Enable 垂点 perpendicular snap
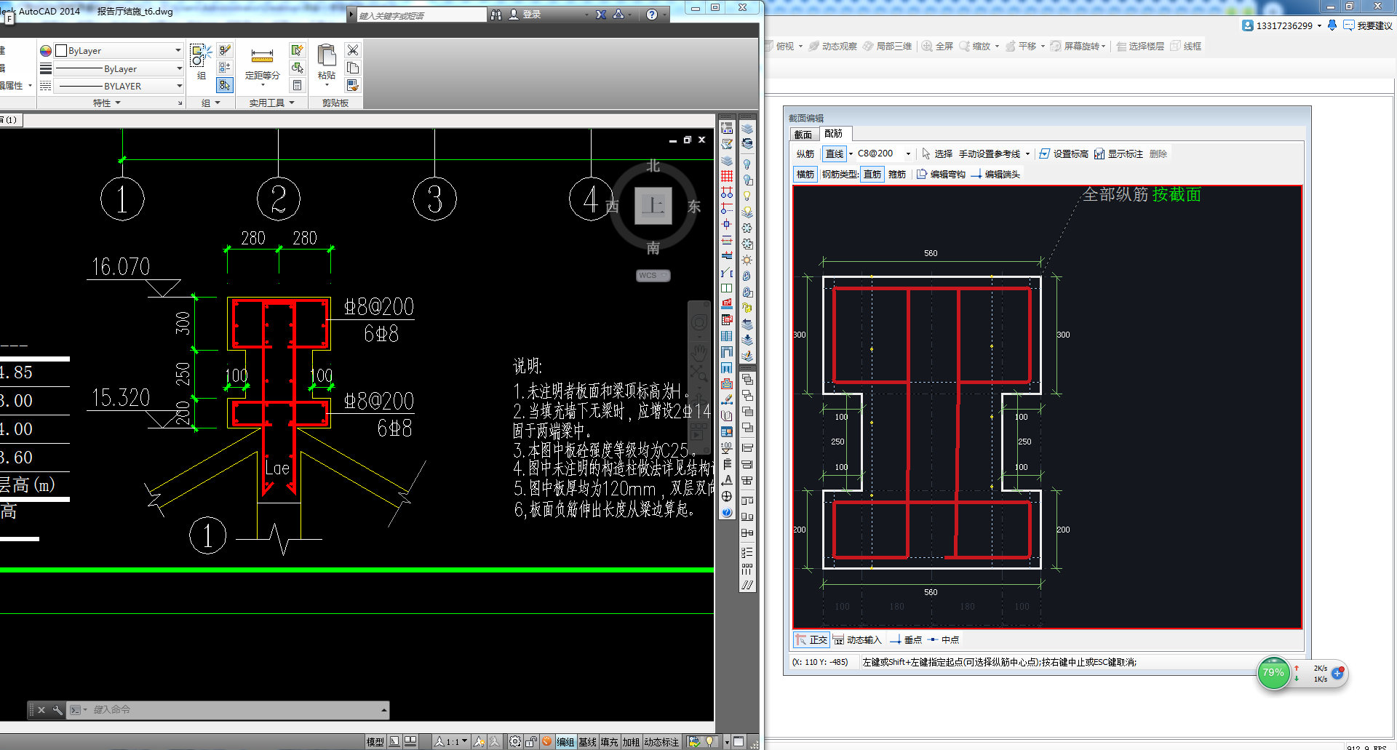The width and height of the screenshot is (1397, 750). pos(906,640)
